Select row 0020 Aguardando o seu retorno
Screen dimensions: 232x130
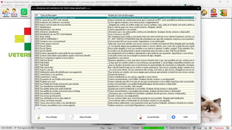(115, 29)
